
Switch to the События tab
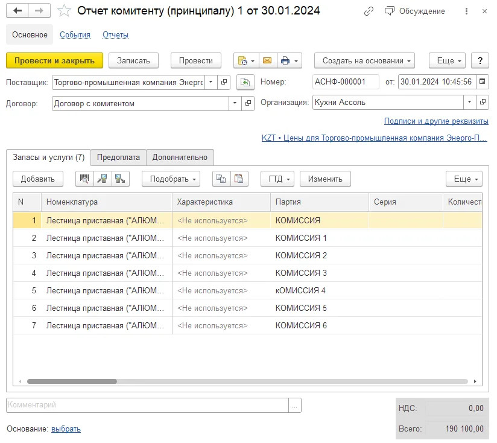click(x=75, y=35)
